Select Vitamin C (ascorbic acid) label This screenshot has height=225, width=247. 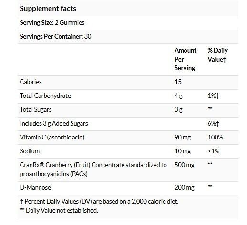[x=52, y=137]
